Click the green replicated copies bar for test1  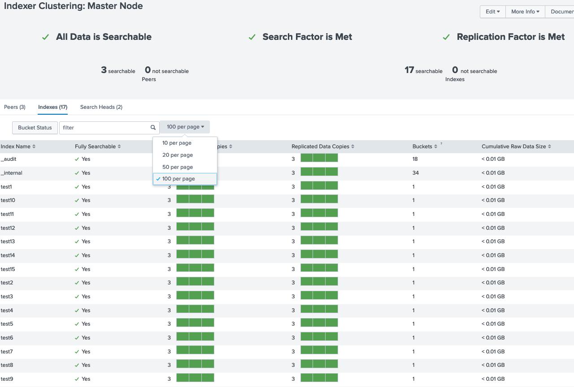[x=319, y=185]
